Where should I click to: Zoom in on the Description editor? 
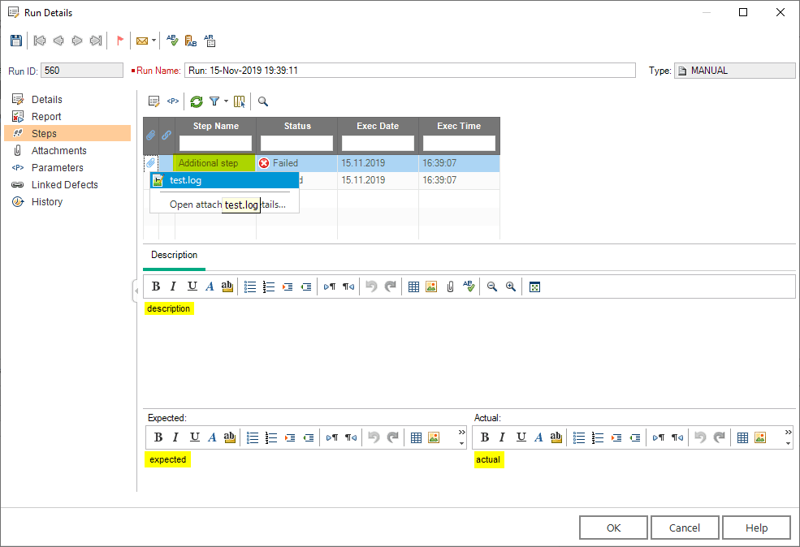coord(511,286)
